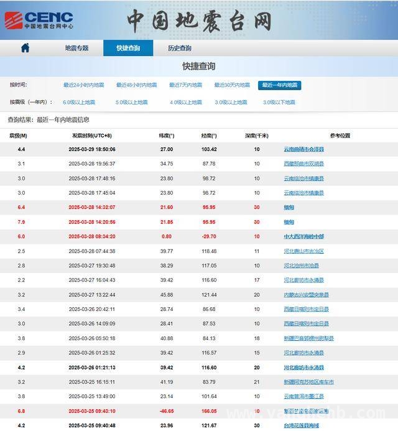Filter 4.0级以上地震
The height and width of the screenshot is (431, 398).
tap(186, 102)
